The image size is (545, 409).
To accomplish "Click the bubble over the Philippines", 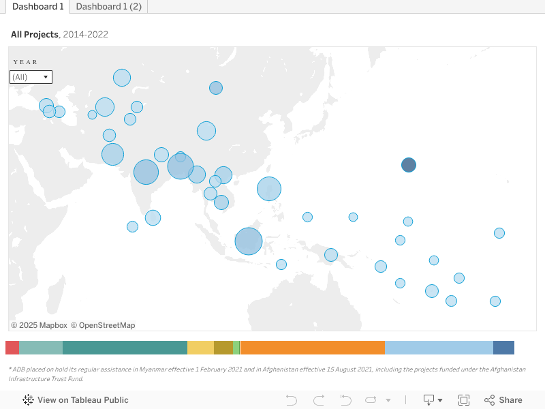I will point(269,189).
